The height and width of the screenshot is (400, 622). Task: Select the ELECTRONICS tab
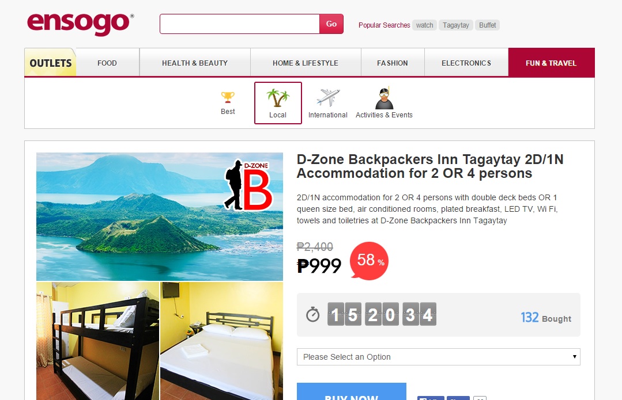(x=466, y=63)
